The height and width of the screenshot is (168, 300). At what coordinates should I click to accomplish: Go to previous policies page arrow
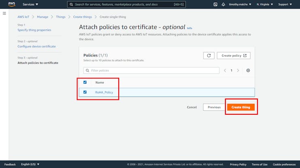coord(225,70)
